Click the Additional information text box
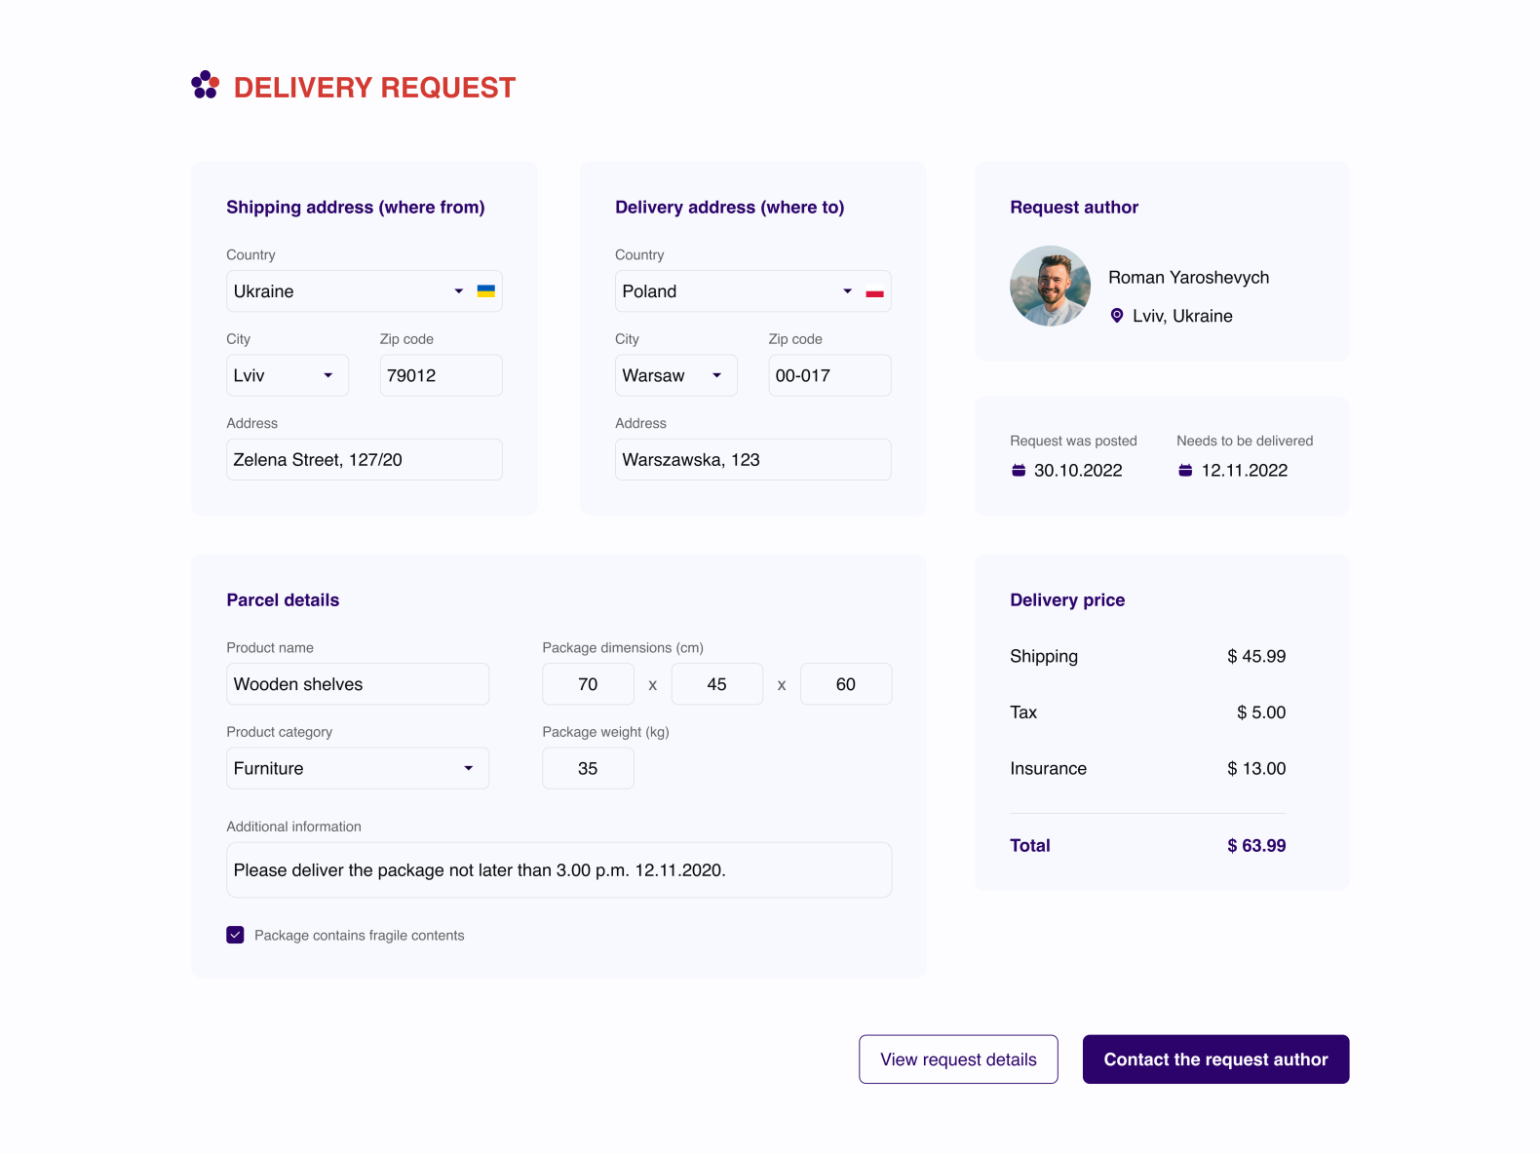1540x1154 pixels. coord(558,869)
